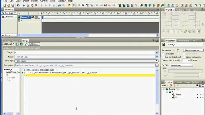This screenshot has height=115, width=205.
Task: Select onSelfEvent item in script tree
Action: (x=13, y=72)
